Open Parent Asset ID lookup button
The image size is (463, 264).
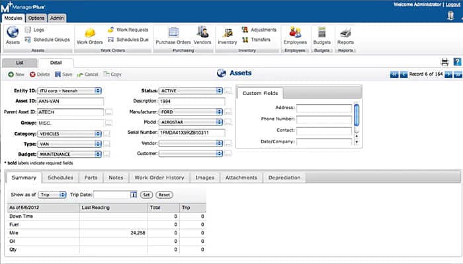click(108, 112)
